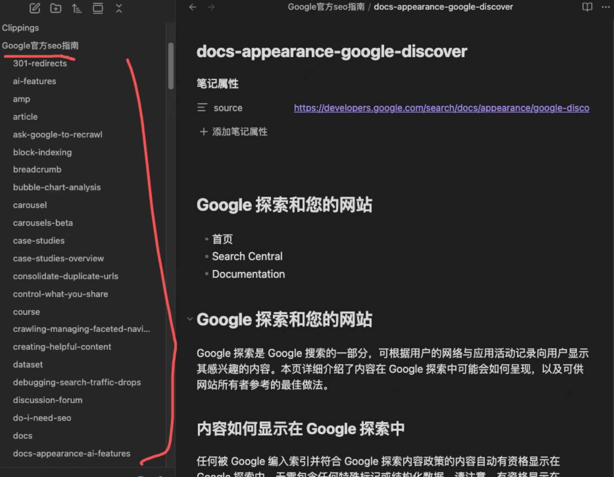Screen dimensions: 614x477
Task: Click Google官方seo指南 in the breadcrumb
Action: 326,7
